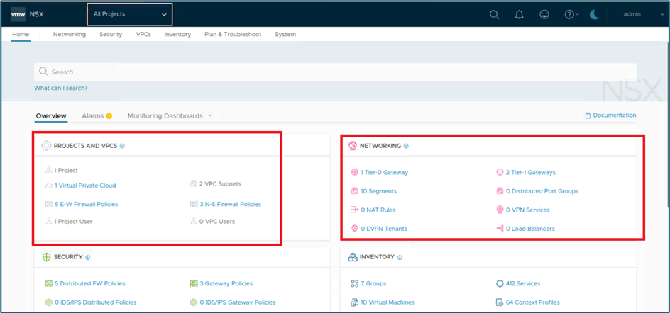
Task: Open the admin user menu
Action: pos(635,14)
